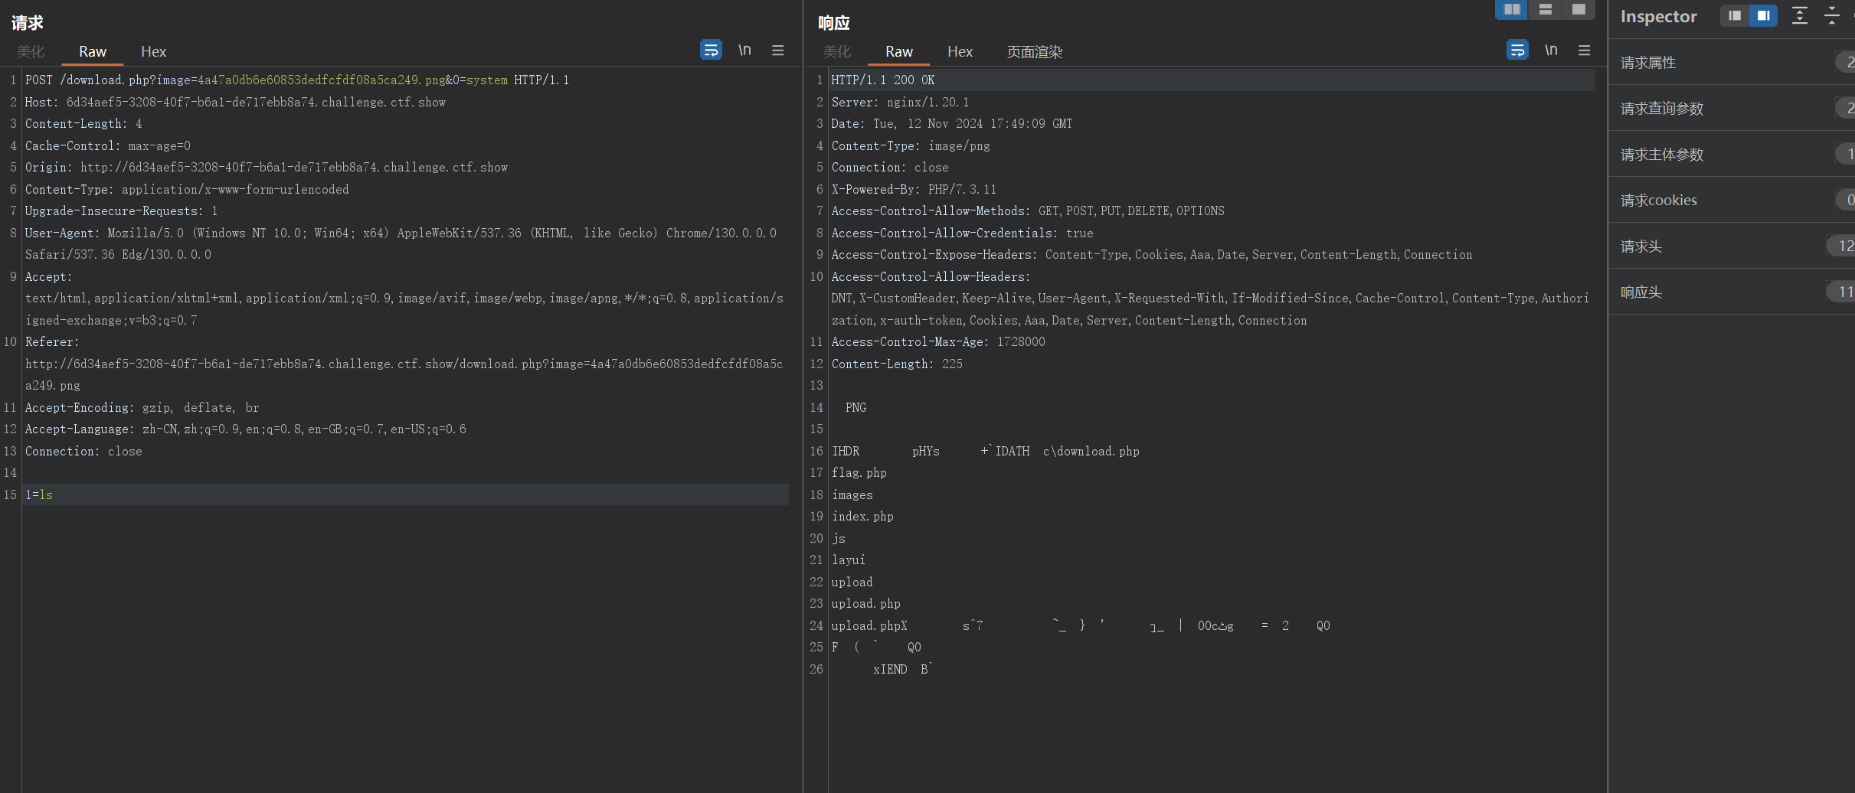The image size is (1855, 793).
Task: Switch to top-bottom stacked layout
Action: 1546,9
